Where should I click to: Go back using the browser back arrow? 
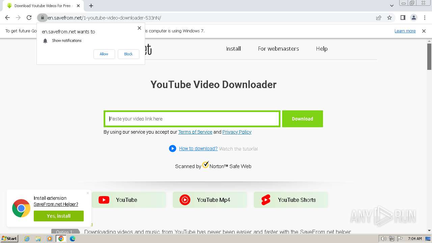(7, 18)
